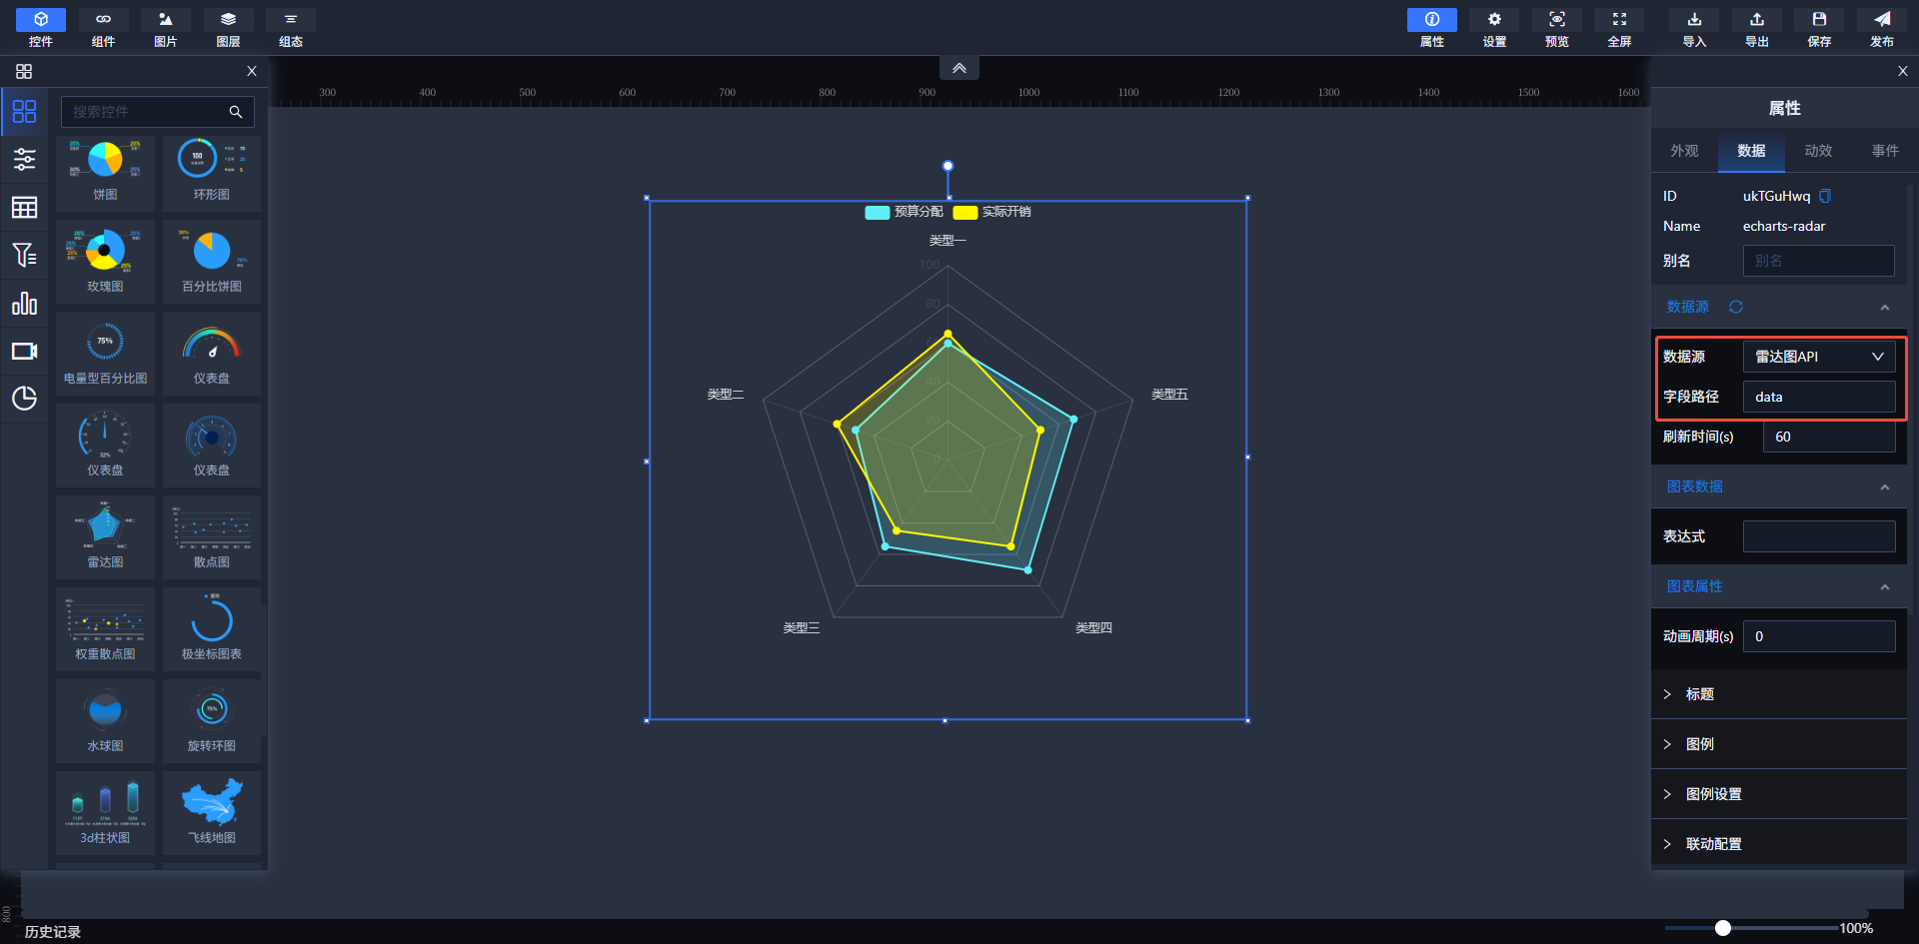Screen dimensions: 1919x944
Task: Select the 仪表盘 gauge widget with colored arc
Action: tap(211, 354)
